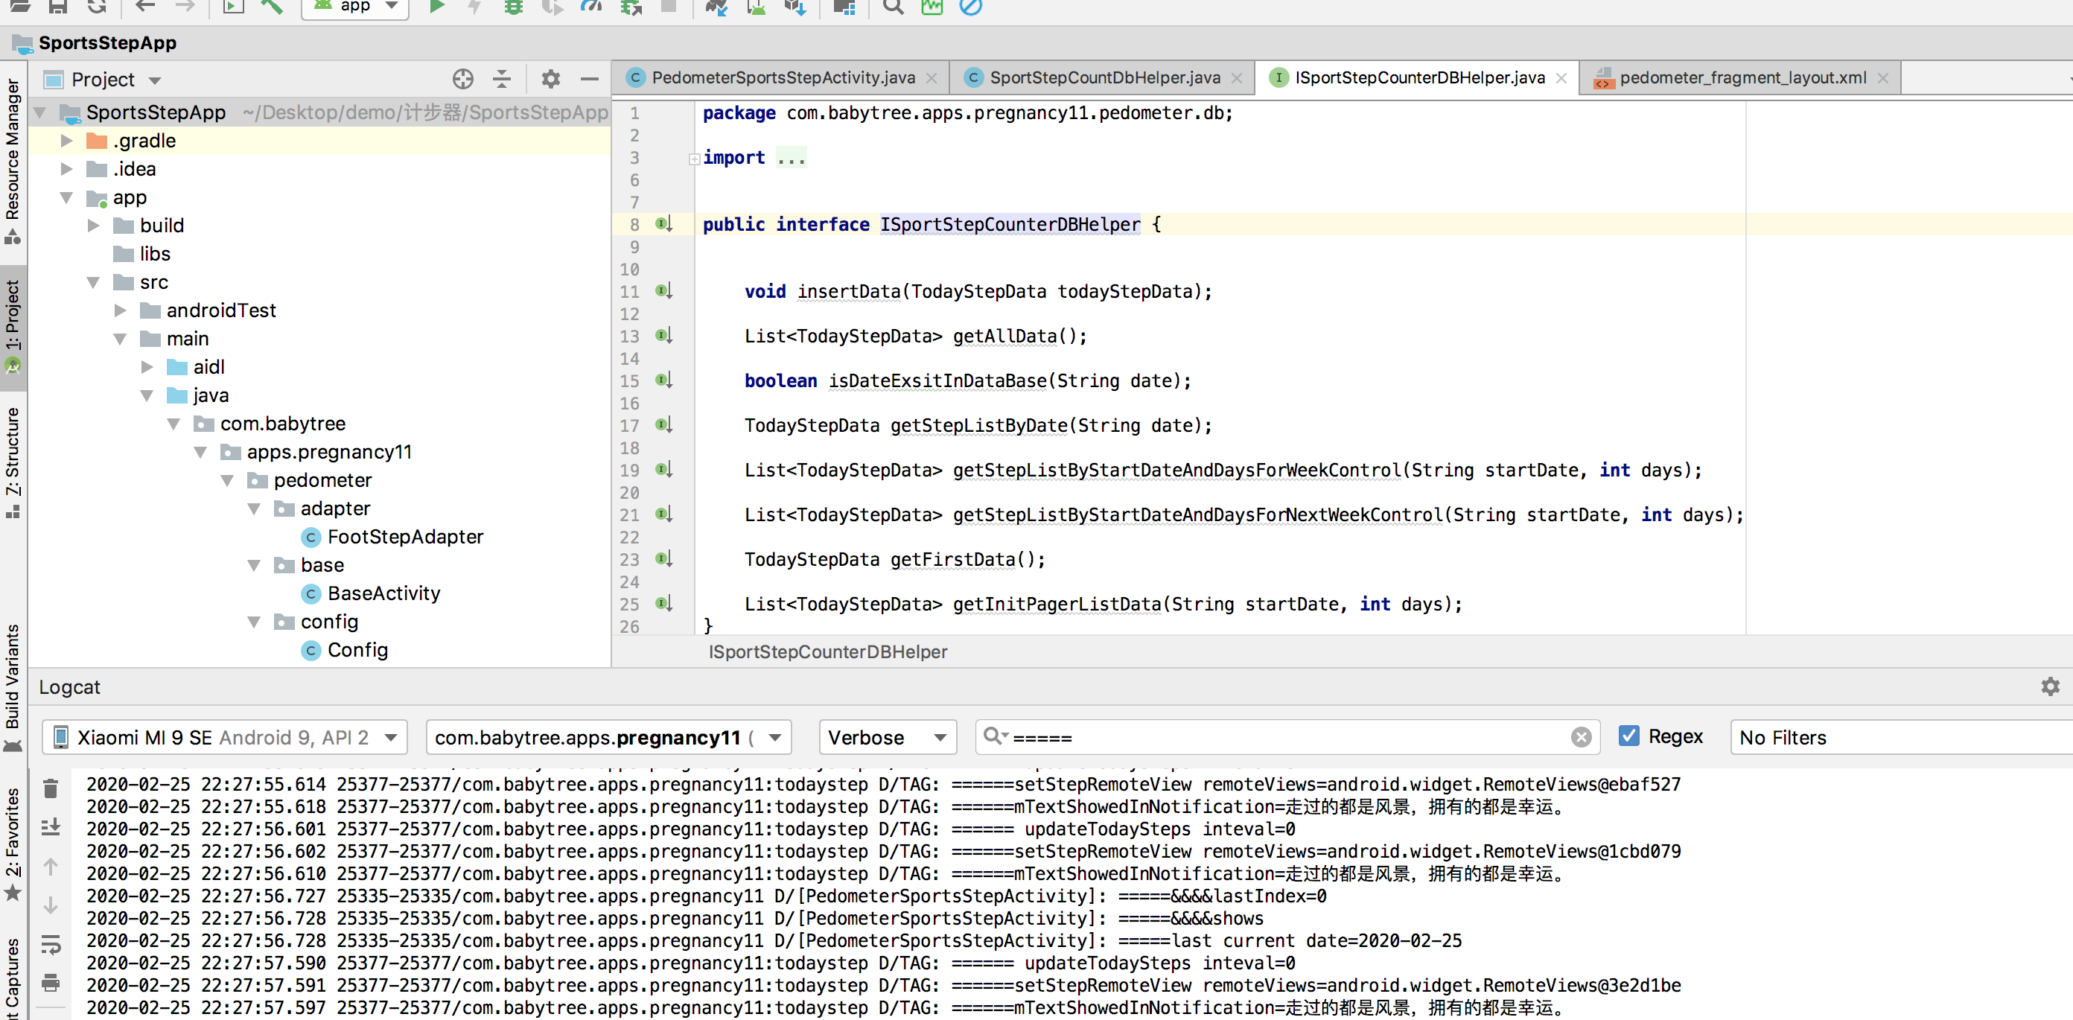Open the Android profiler gauge icon
This screenshot has width=2073, height=1020.
[x=591, y=7]
